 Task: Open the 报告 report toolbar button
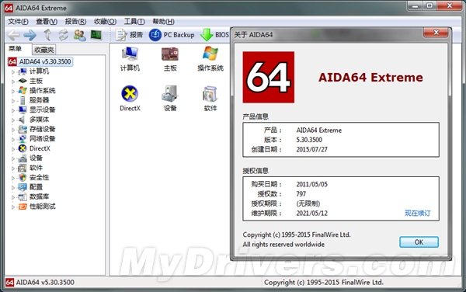129,35
